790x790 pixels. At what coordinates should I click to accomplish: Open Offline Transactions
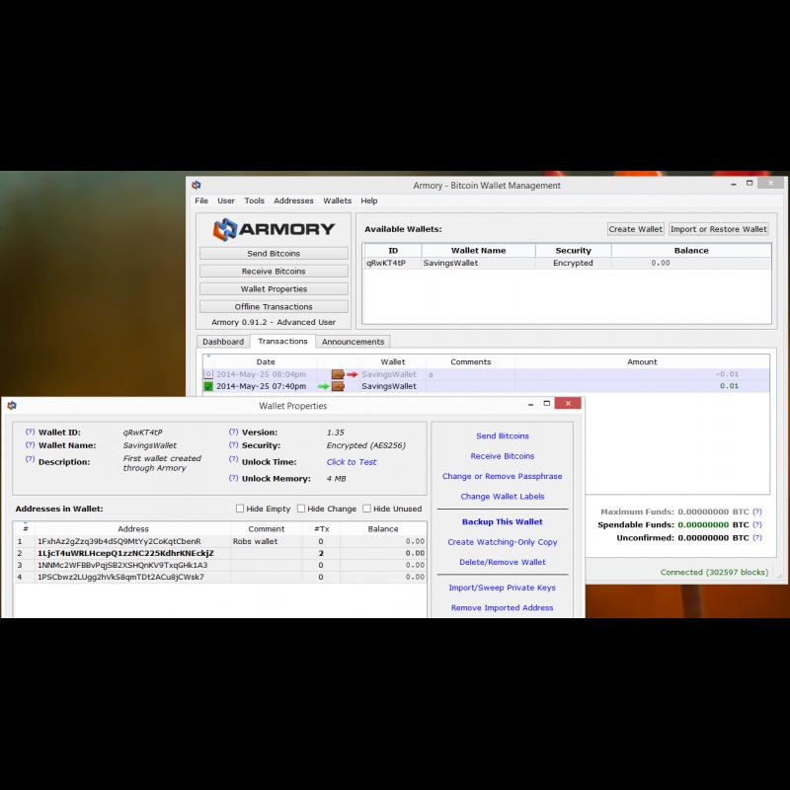(274, 306)
